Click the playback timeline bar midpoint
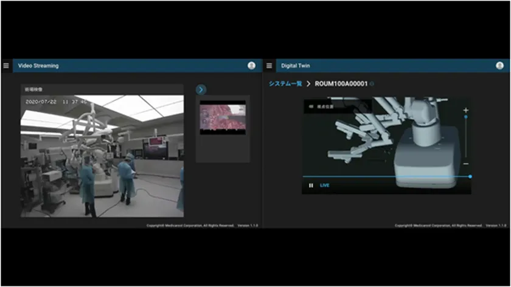This screenshot has height=287, width=511. pos(386,177)
